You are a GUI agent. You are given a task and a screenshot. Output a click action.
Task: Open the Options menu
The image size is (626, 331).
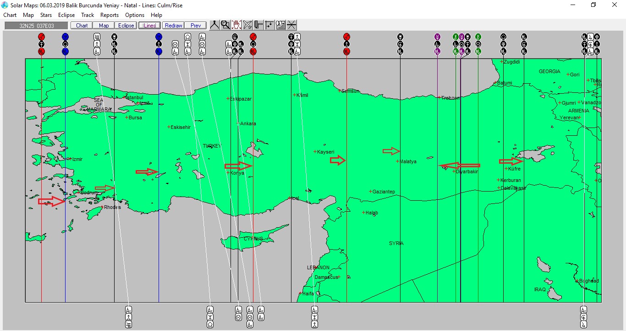click(x=135, y=15)
